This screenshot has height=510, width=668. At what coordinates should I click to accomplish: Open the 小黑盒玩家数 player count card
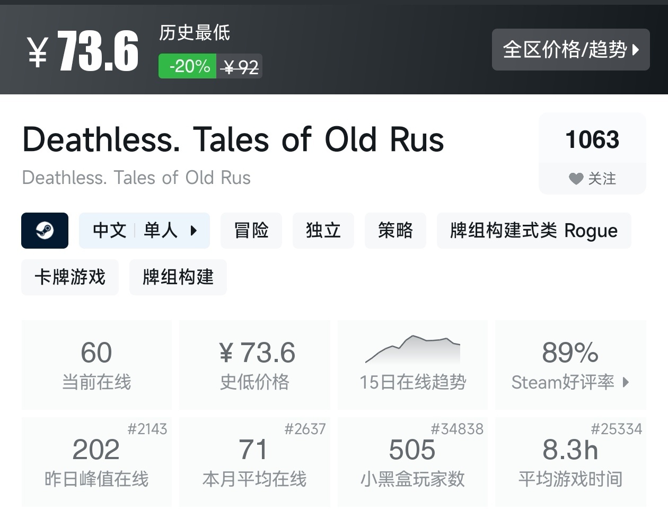pos(412,461)
